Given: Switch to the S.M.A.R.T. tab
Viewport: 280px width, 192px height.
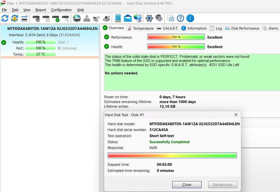Looking at the screenshot, I should (167, 28).
